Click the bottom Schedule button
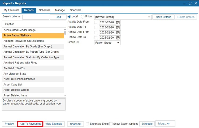This screenshot has height=128, width=199. (x=147, y=124)
